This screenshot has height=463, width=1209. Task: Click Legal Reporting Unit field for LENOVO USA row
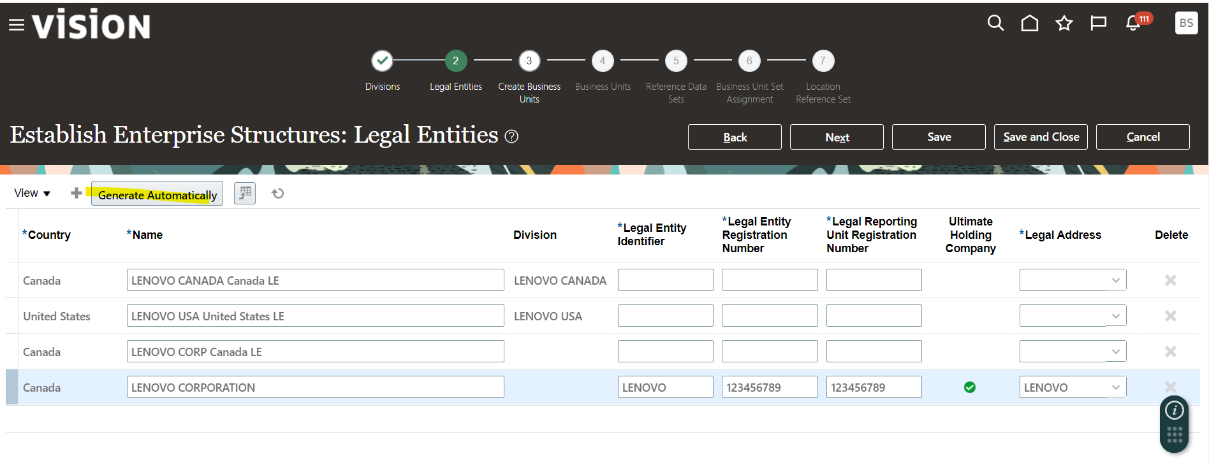click(874, 316)
